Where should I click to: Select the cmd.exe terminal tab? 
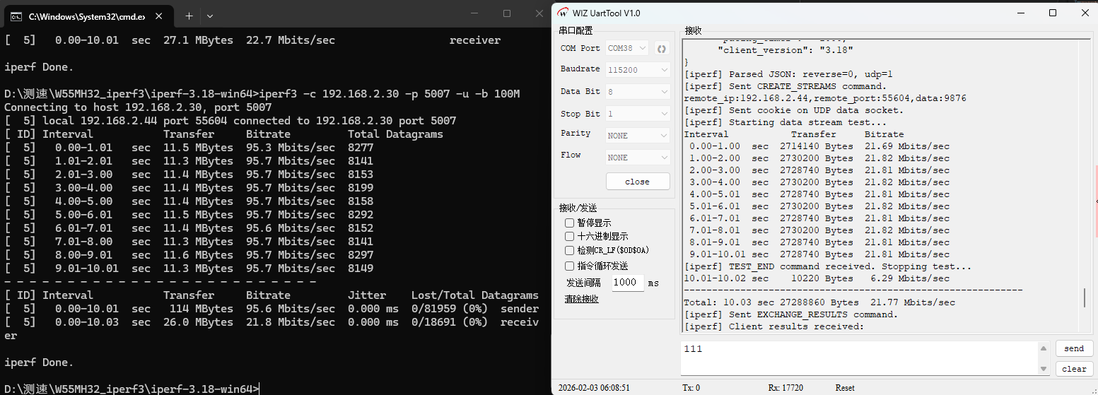[85, 16]
